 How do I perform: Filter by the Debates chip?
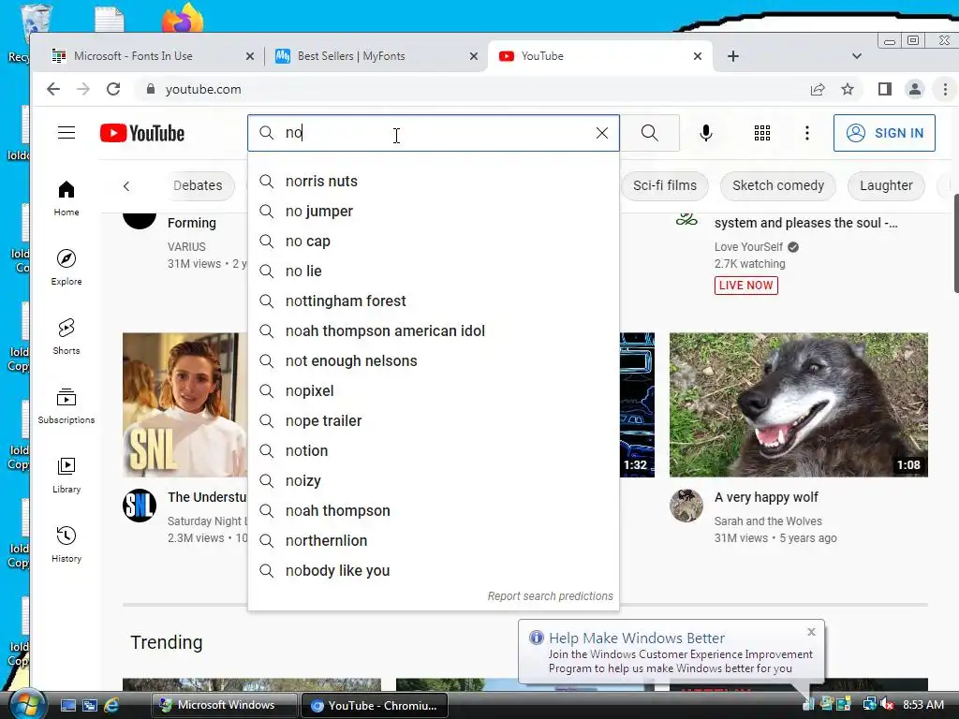(x=198, y=185)
